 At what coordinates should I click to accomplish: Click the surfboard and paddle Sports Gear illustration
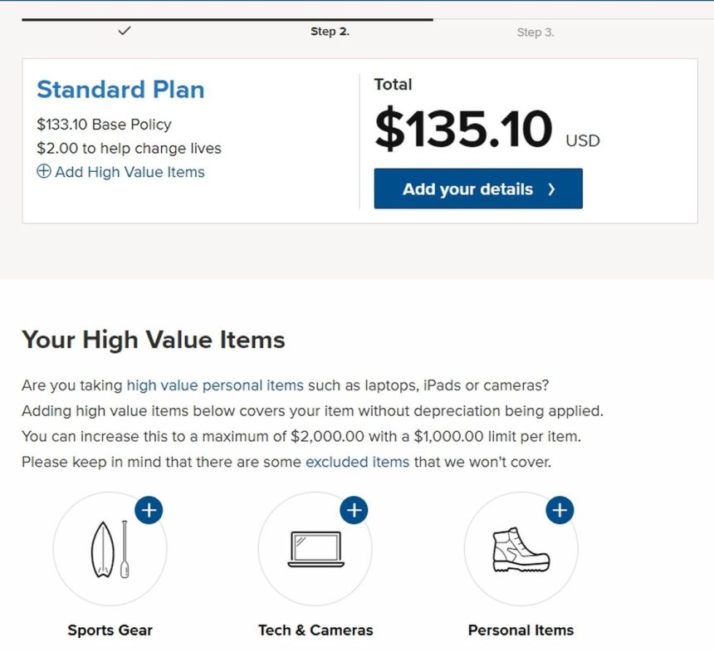click(x=110, y=549)
